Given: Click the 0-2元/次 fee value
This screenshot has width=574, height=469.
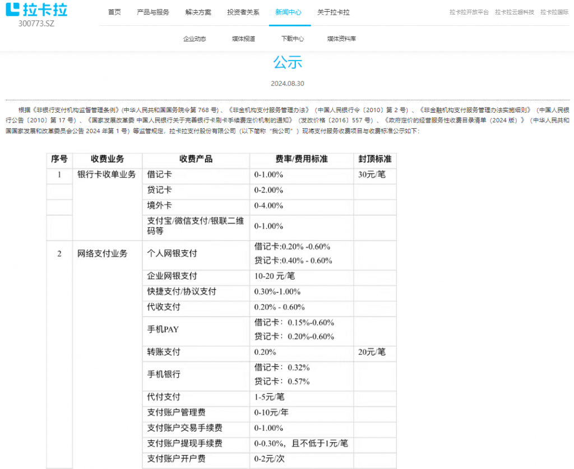Looking at the screenshot, I should (270, 459).
